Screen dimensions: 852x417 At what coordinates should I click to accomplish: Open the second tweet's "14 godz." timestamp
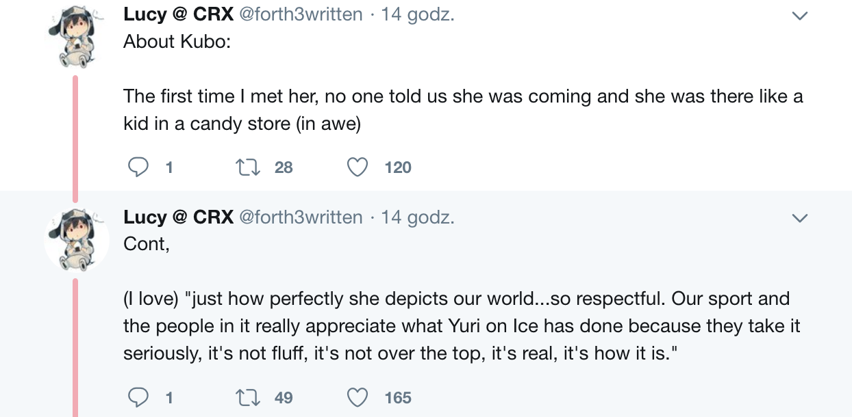tap(418, 217)
